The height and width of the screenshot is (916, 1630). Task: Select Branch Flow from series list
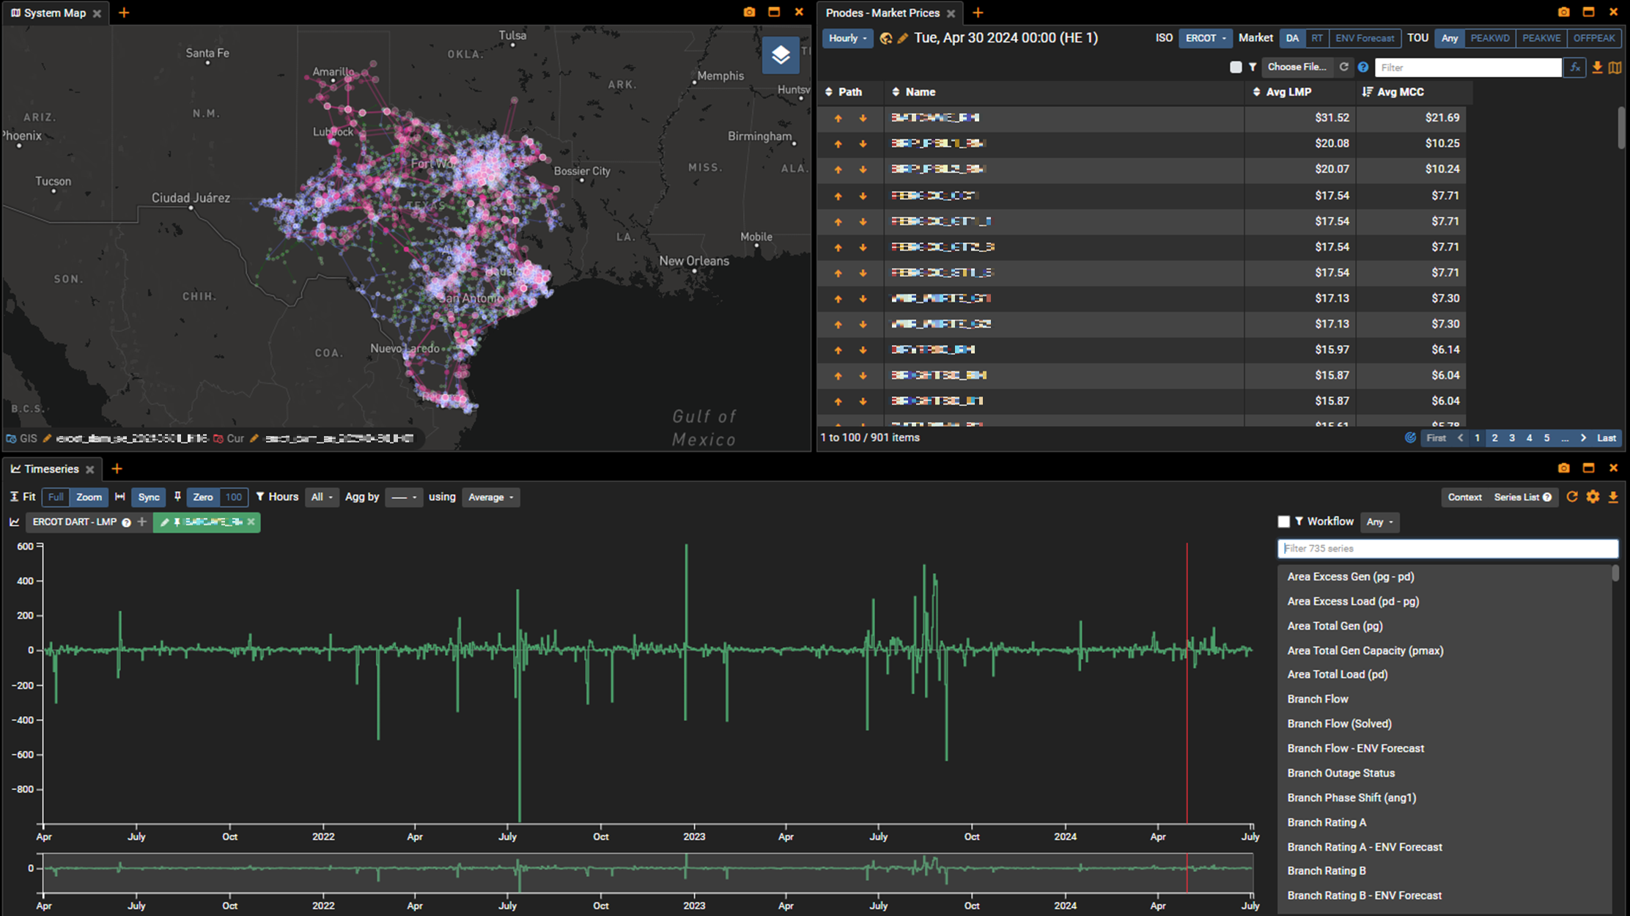pyautogui.click(x=1317, y=699)
